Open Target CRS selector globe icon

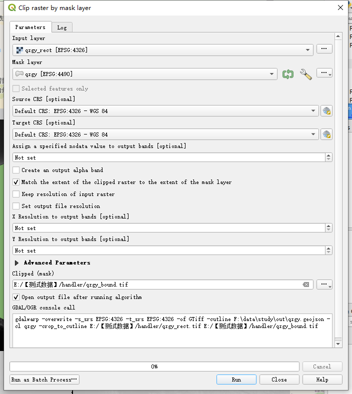coord(326,134)
